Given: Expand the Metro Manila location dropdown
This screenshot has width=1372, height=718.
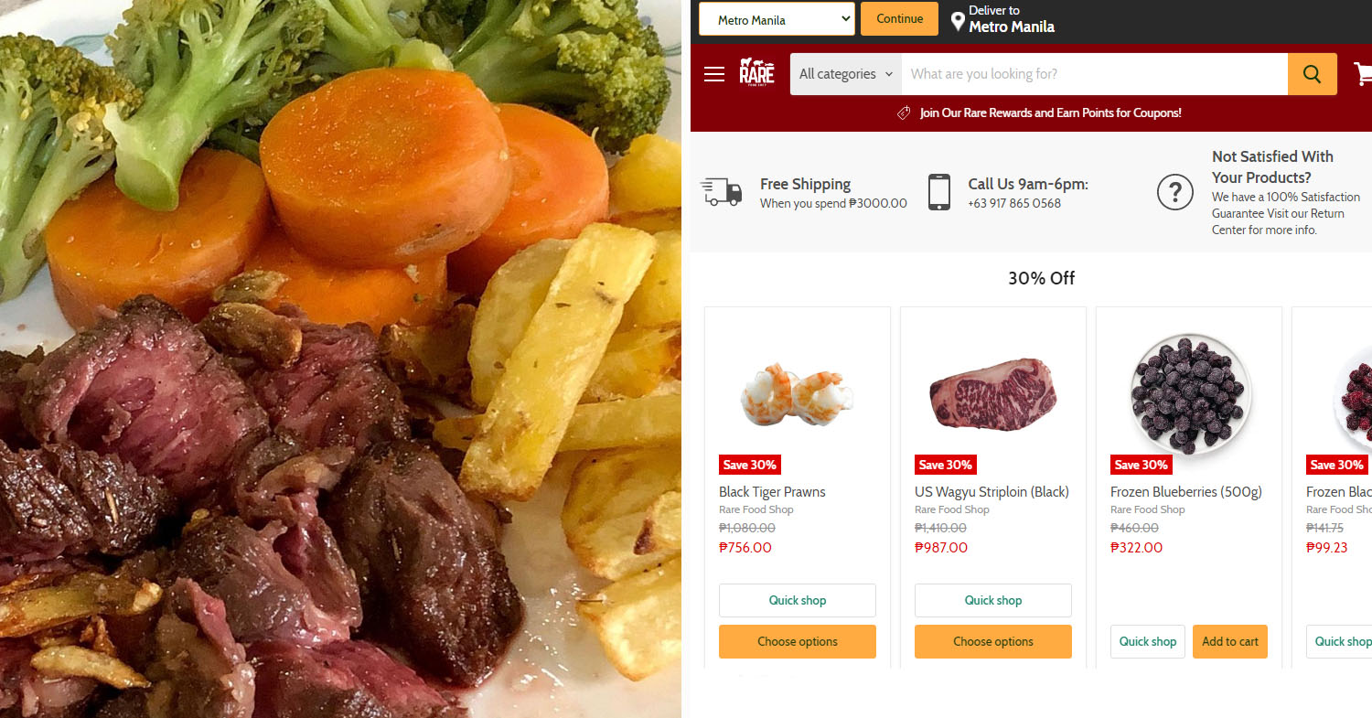Looking at the screenshot, I should (777, 19).
